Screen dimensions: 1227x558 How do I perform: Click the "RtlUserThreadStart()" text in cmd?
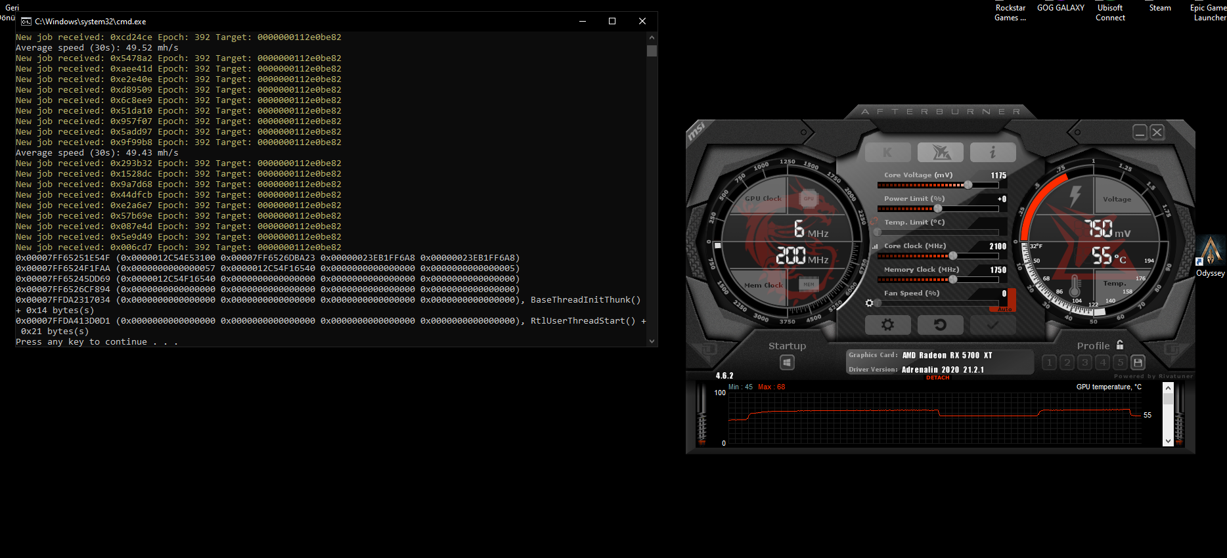583,321
